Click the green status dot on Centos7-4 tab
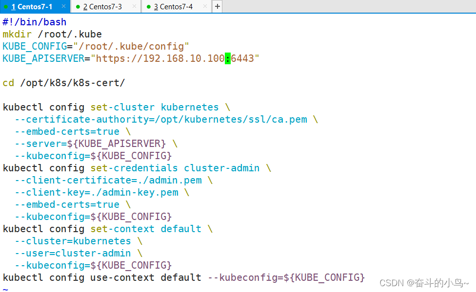Viewport: 476px width, 292px height. 148,7
